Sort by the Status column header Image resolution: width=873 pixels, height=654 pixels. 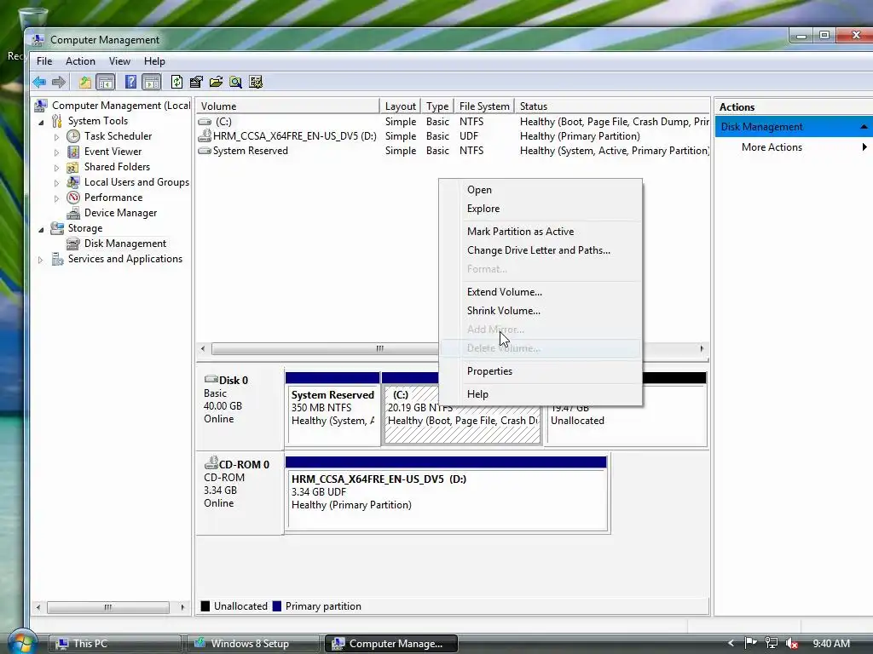[612, 106]
